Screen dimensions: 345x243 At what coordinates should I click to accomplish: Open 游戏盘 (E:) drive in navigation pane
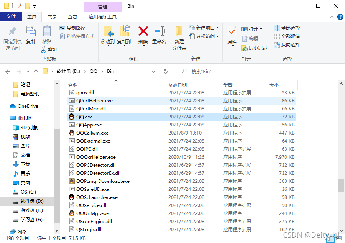click(28, 210)
